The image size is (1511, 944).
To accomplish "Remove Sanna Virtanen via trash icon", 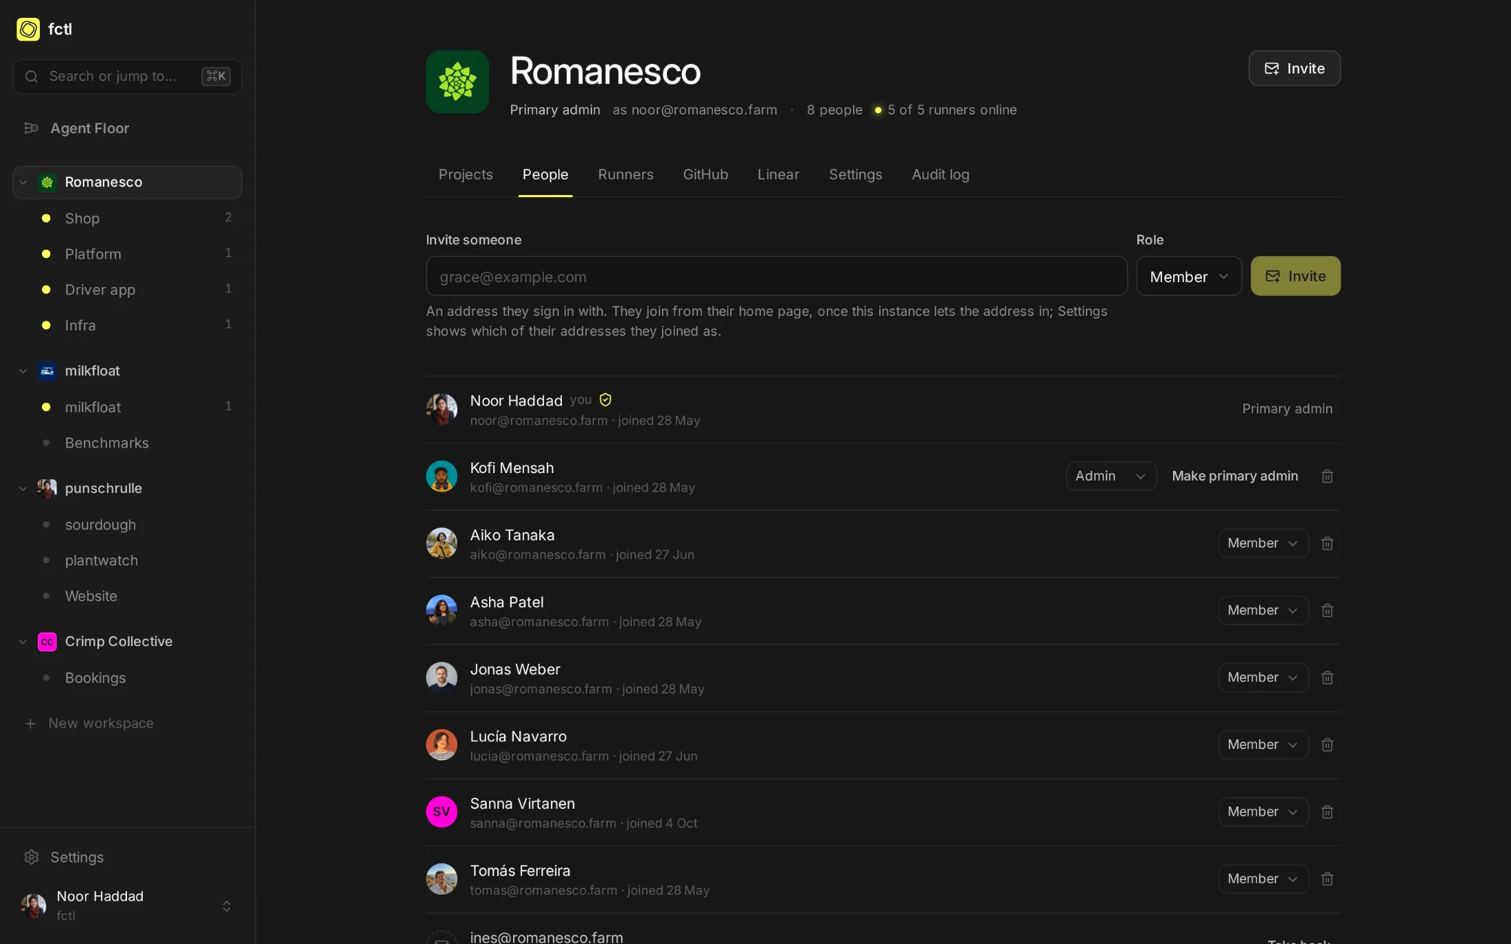I will pos(1327,811).
